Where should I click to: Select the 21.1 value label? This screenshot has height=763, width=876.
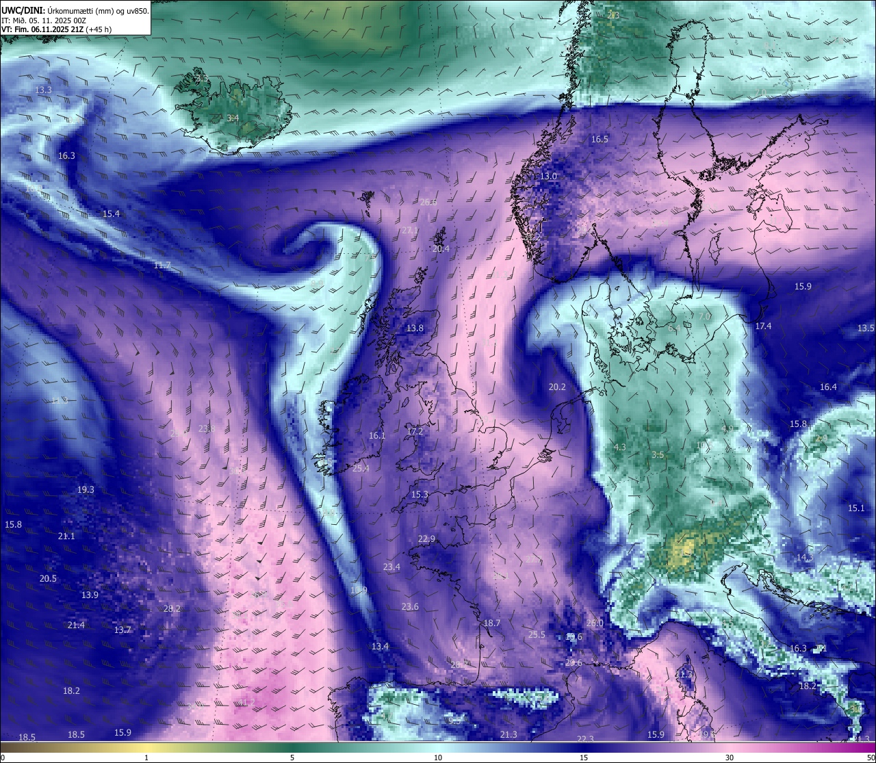click(x=66, y=536)
